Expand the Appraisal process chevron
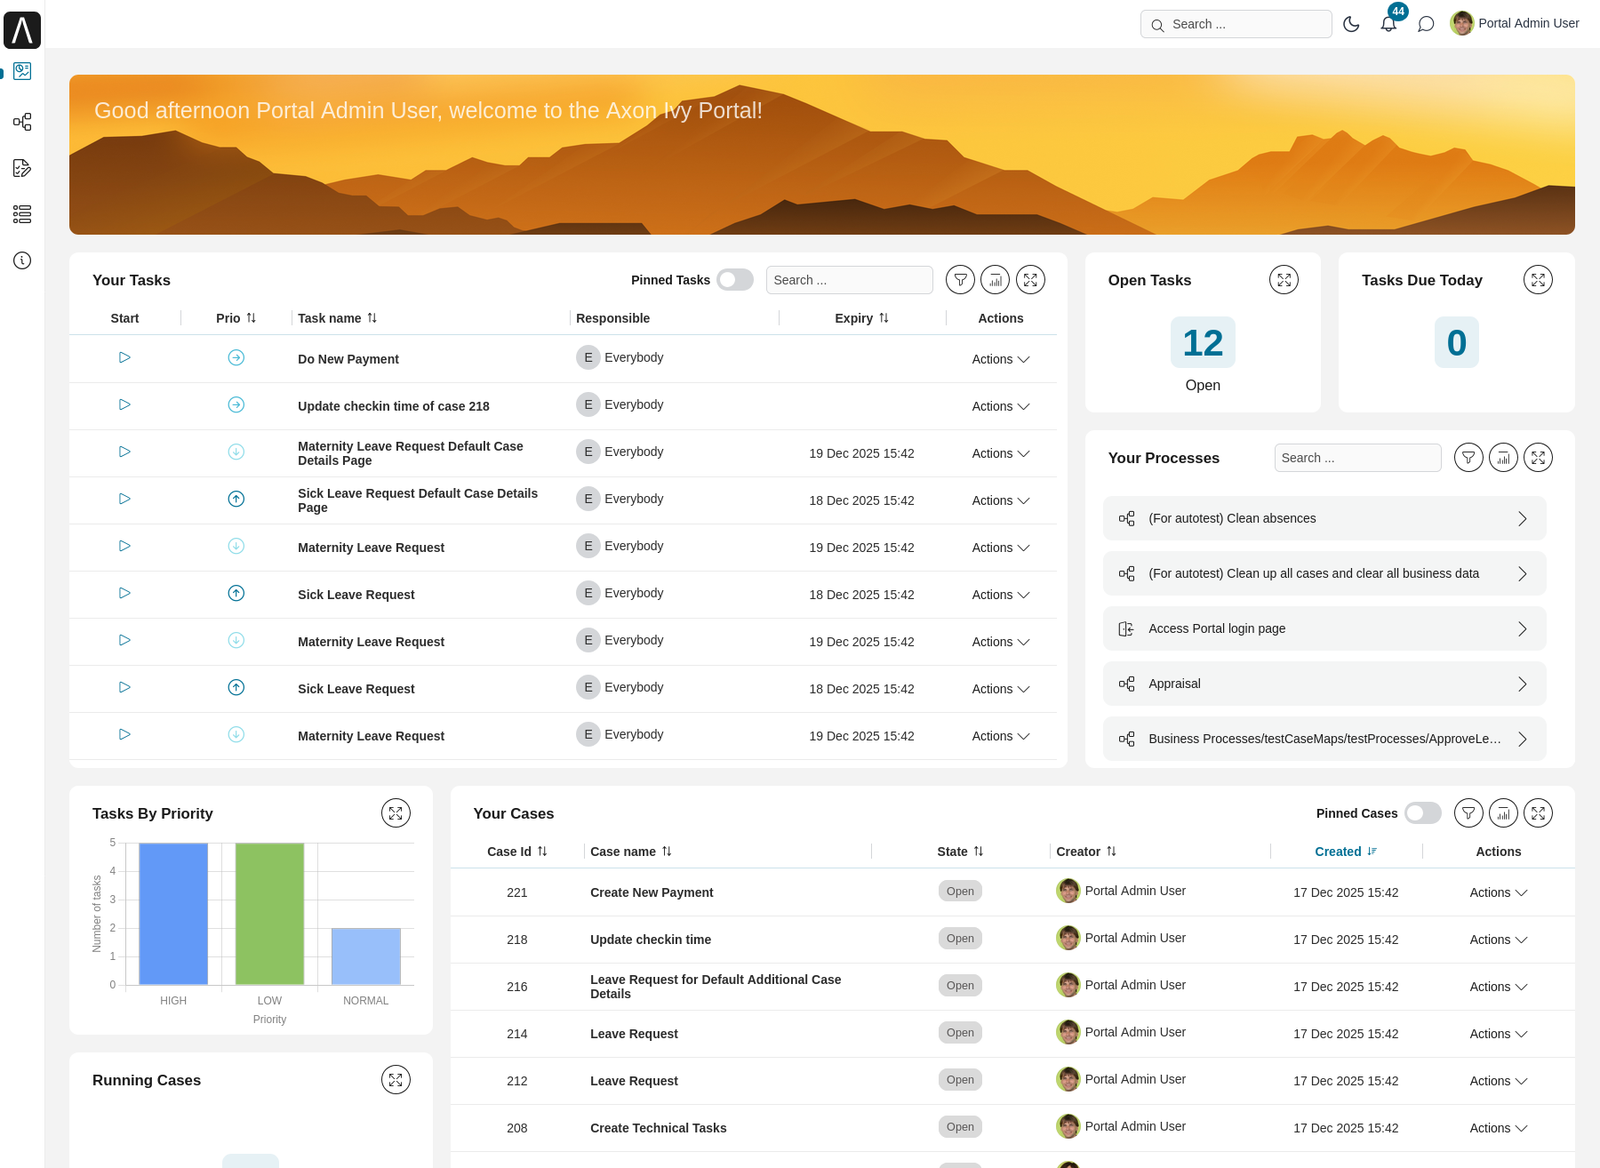The width and height of the screenshot is (1600, 1168). (x=1523, y=684)
